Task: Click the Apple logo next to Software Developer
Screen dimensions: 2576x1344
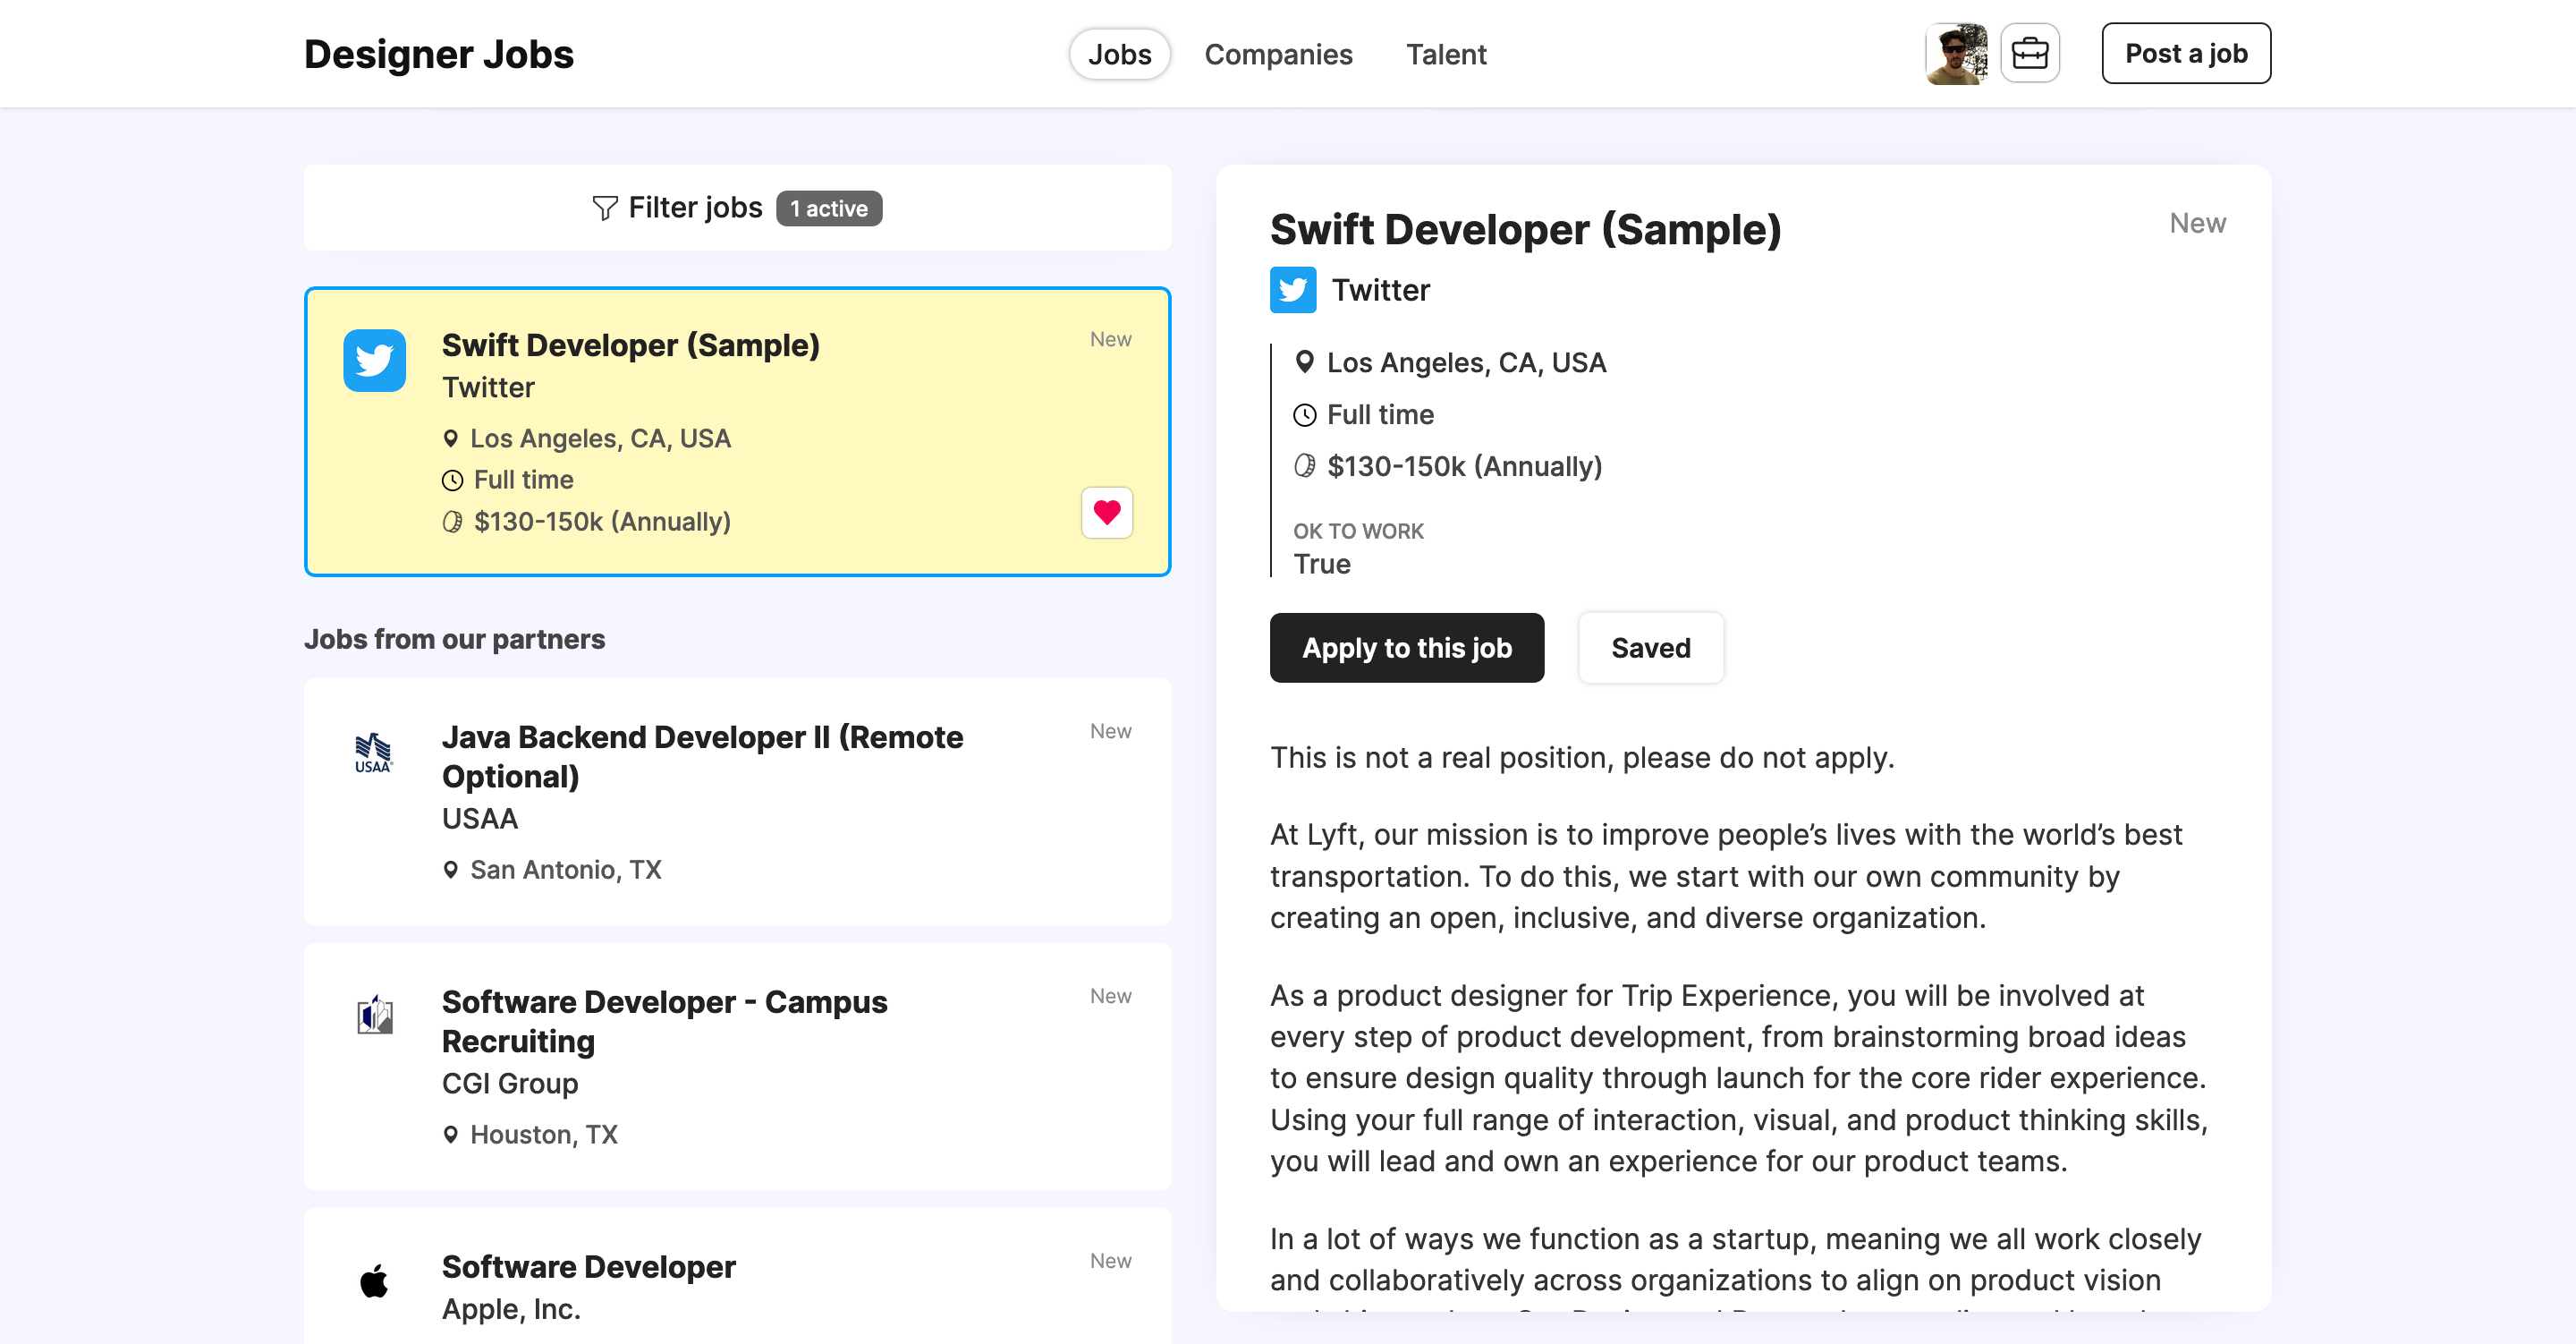Action: [x=374, y=1281]
